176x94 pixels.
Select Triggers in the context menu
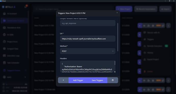coord(156,39)
